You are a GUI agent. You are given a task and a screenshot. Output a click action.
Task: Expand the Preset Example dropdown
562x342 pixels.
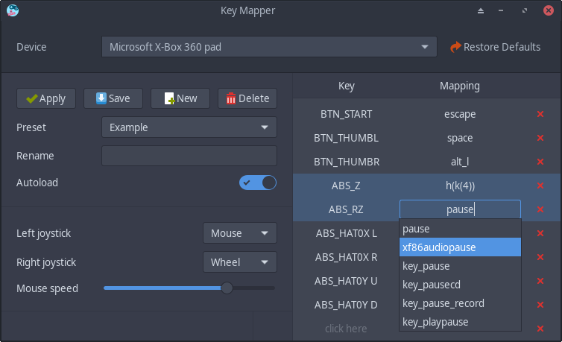coord(189,127)
